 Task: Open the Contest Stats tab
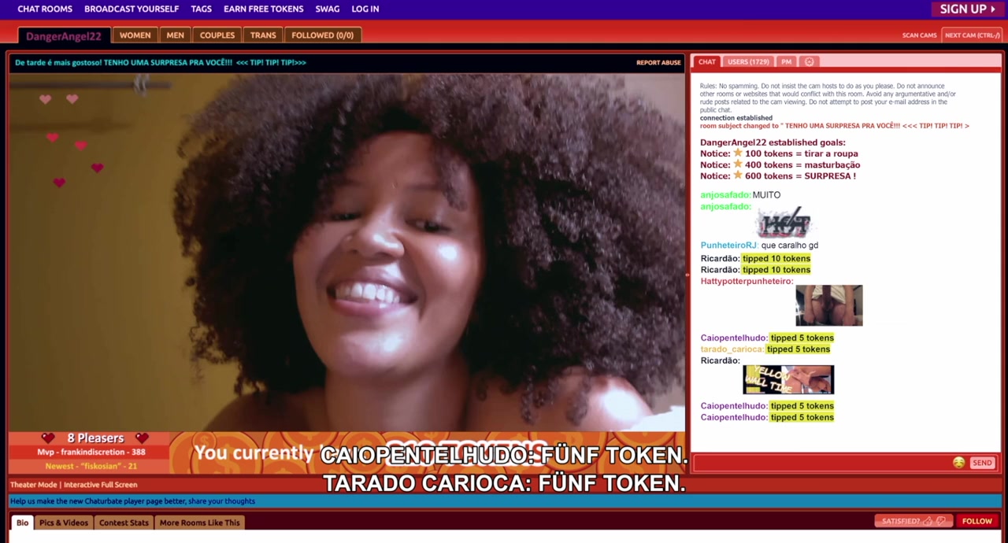(x=124, y=523)
